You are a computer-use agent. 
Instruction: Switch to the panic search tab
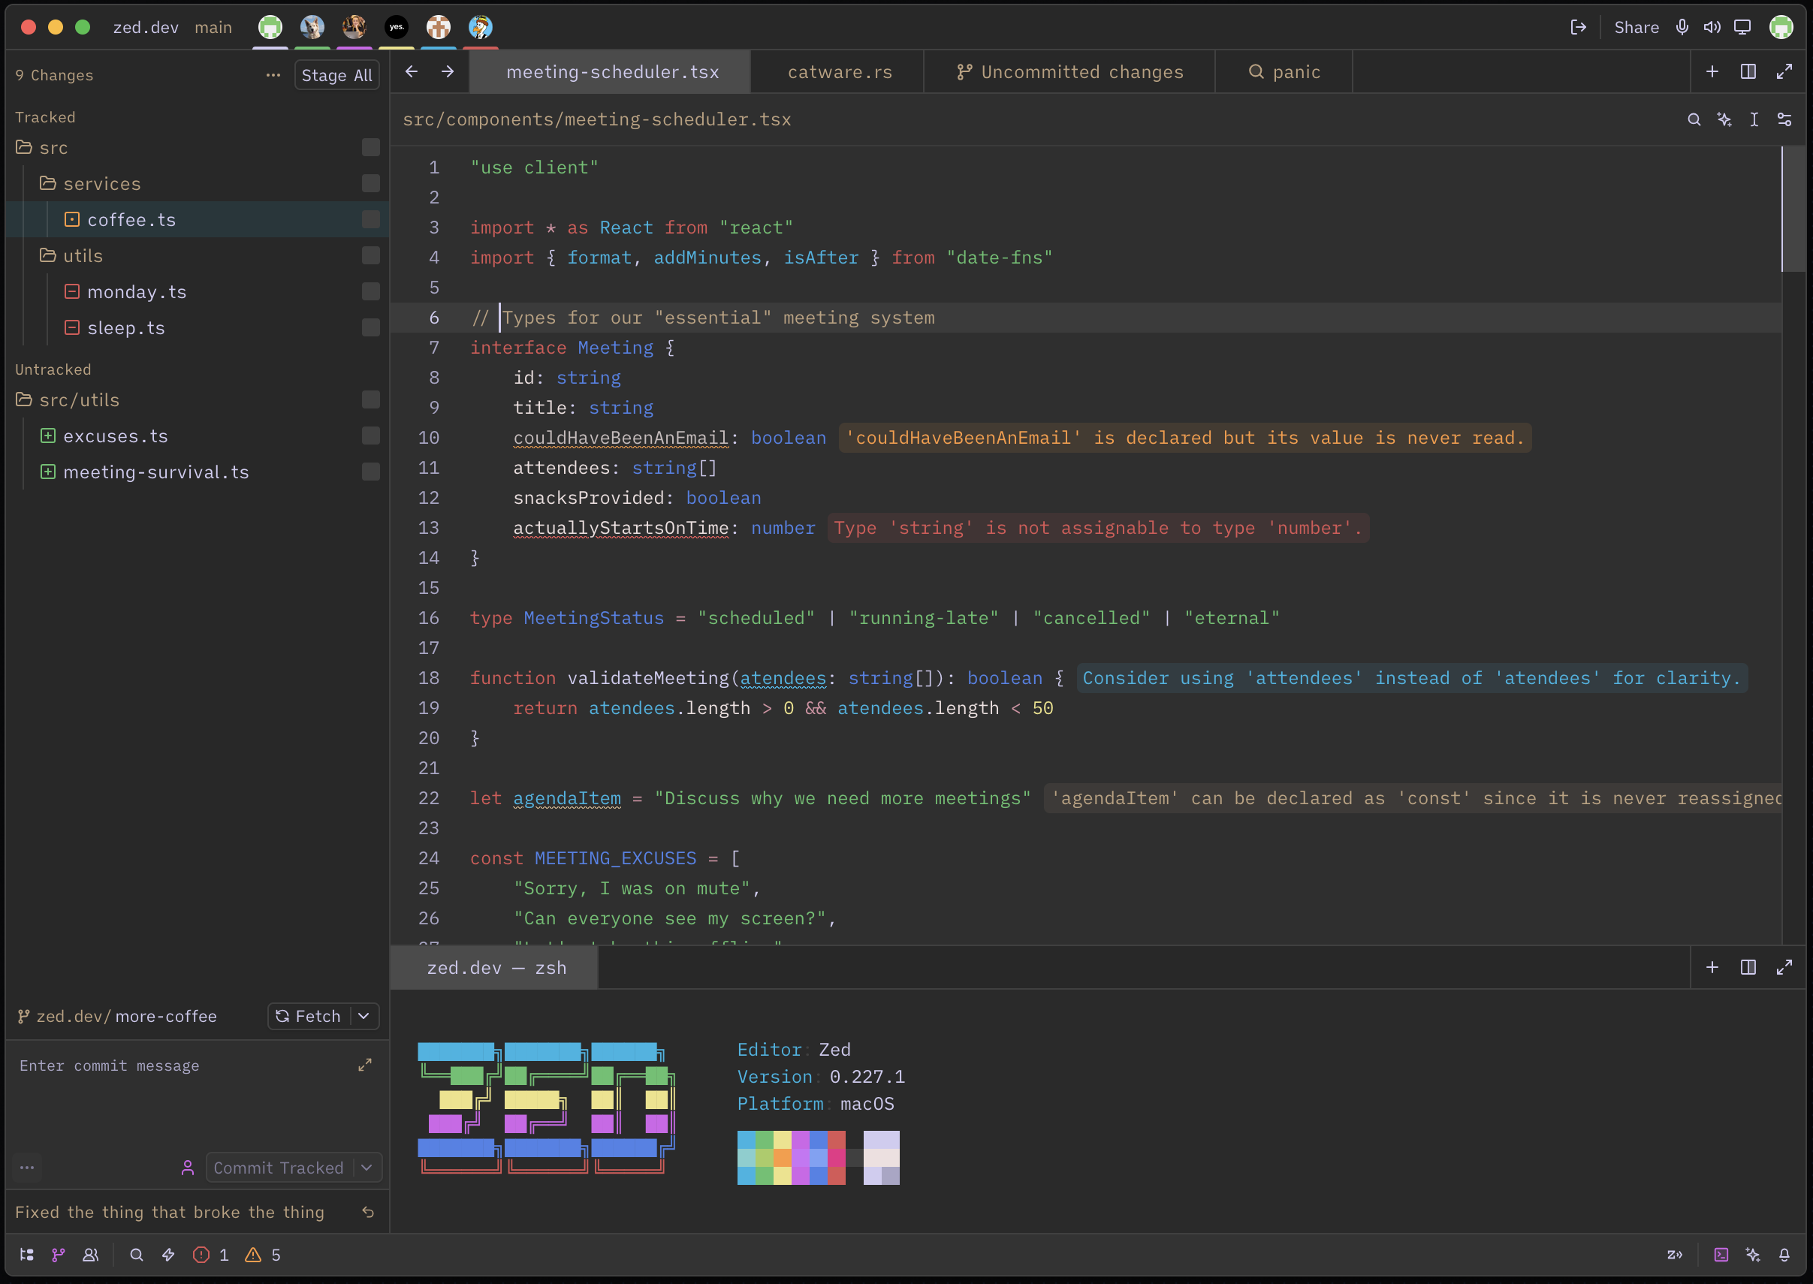tap(1285, 72)
